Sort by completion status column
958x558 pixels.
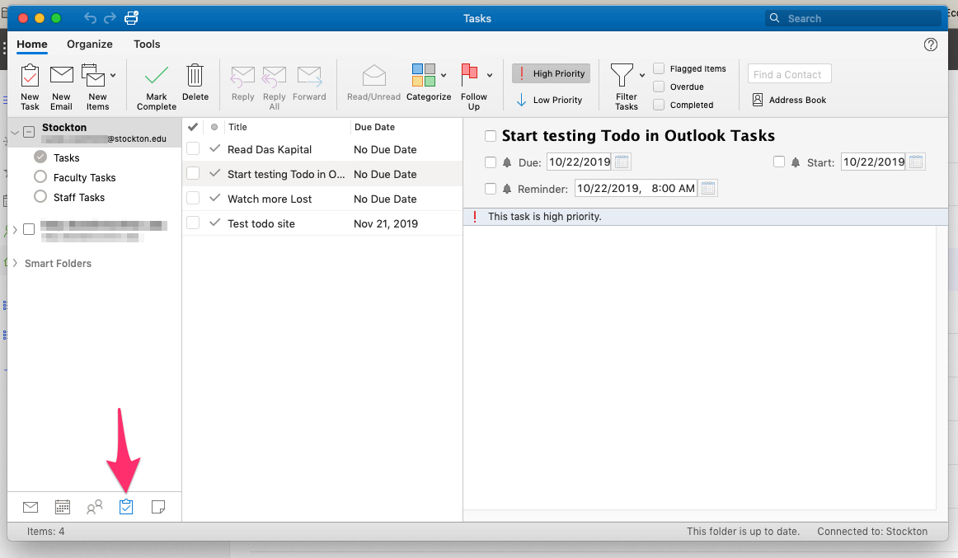click(x=192, y=127)
